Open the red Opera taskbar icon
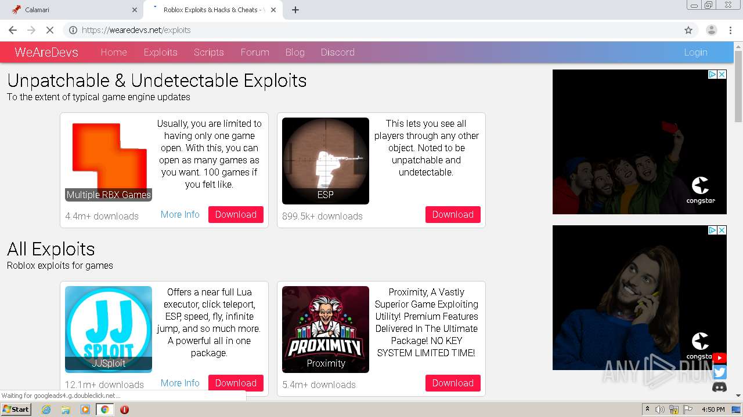 pos(124,409)
